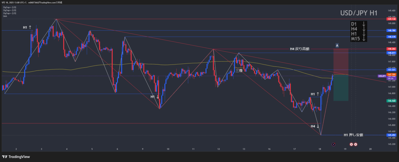
Task: Select the red stop-loss zone of short position
Action: click(x=341, y=61)
